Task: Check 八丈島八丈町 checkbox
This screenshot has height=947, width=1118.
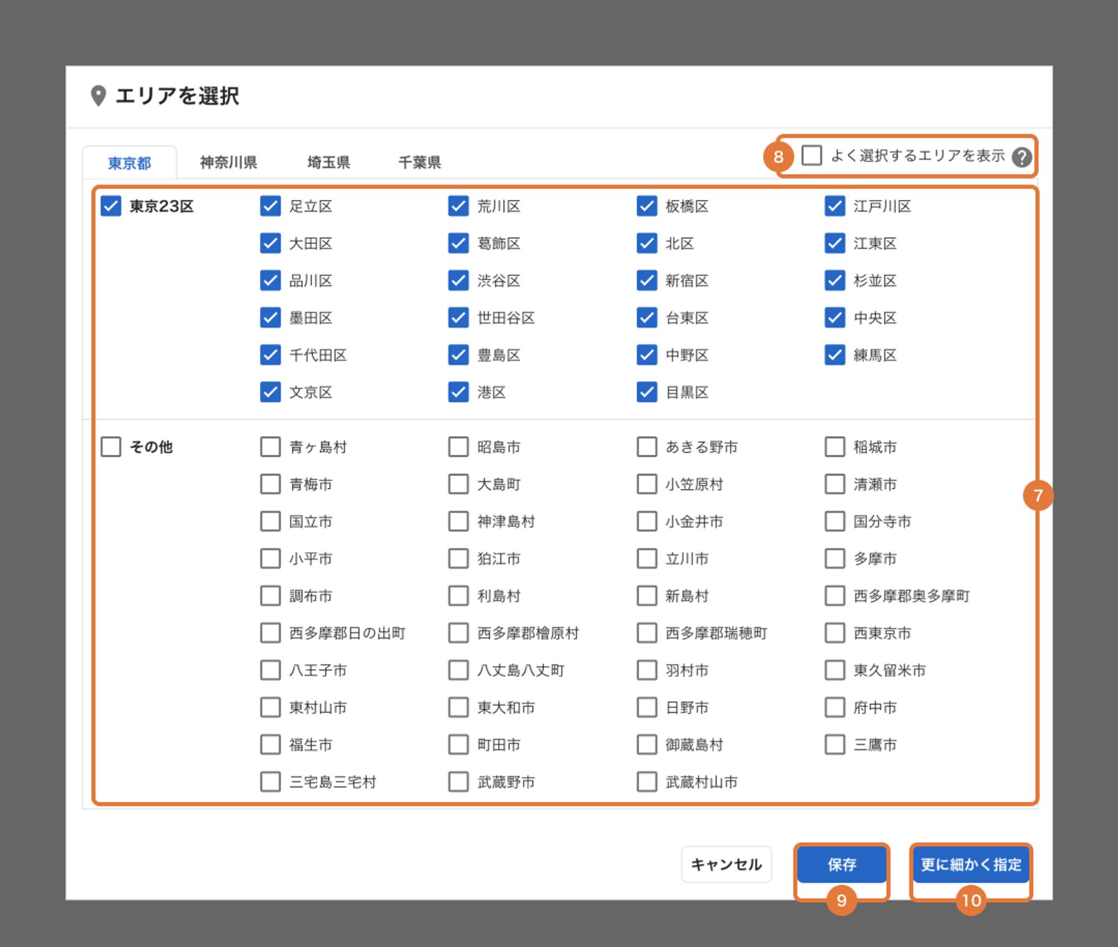Action: click(458, 670)
